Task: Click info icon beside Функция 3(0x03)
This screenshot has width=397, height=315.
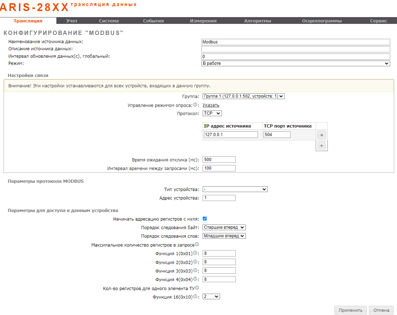Action: pyautogui.click(x=195, y=270)
